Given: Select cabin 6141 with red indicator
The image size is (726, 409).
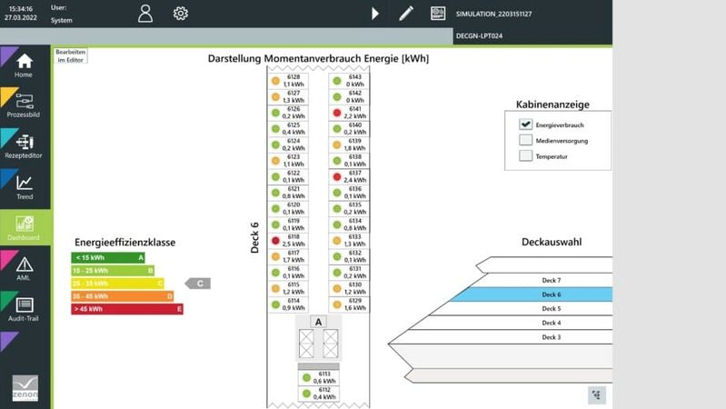Looking at the screenshot, I should (349, 113).
